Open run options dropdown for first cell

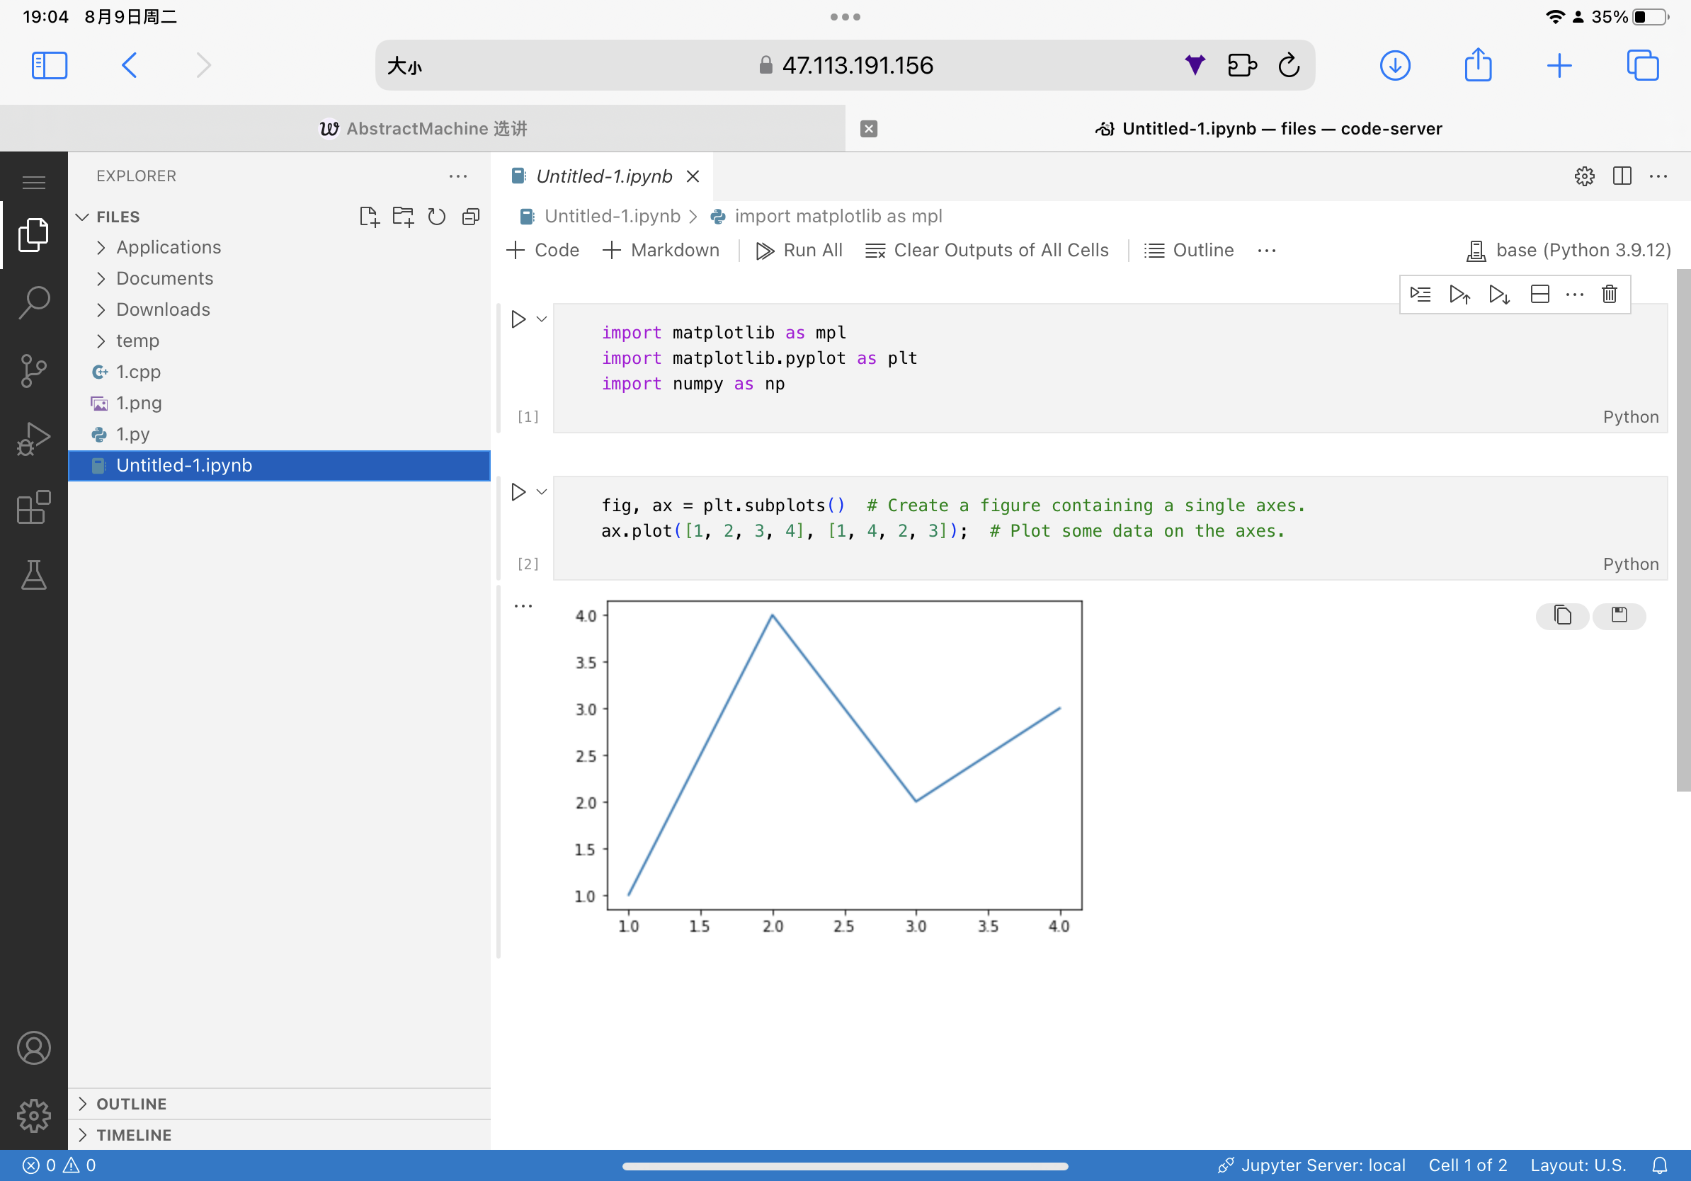click(542, 319)
